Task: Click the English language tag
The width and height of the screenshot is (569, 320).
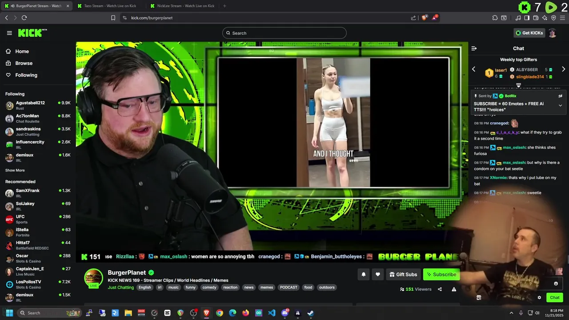Action: pyautogui.click(x=144, y=288)
